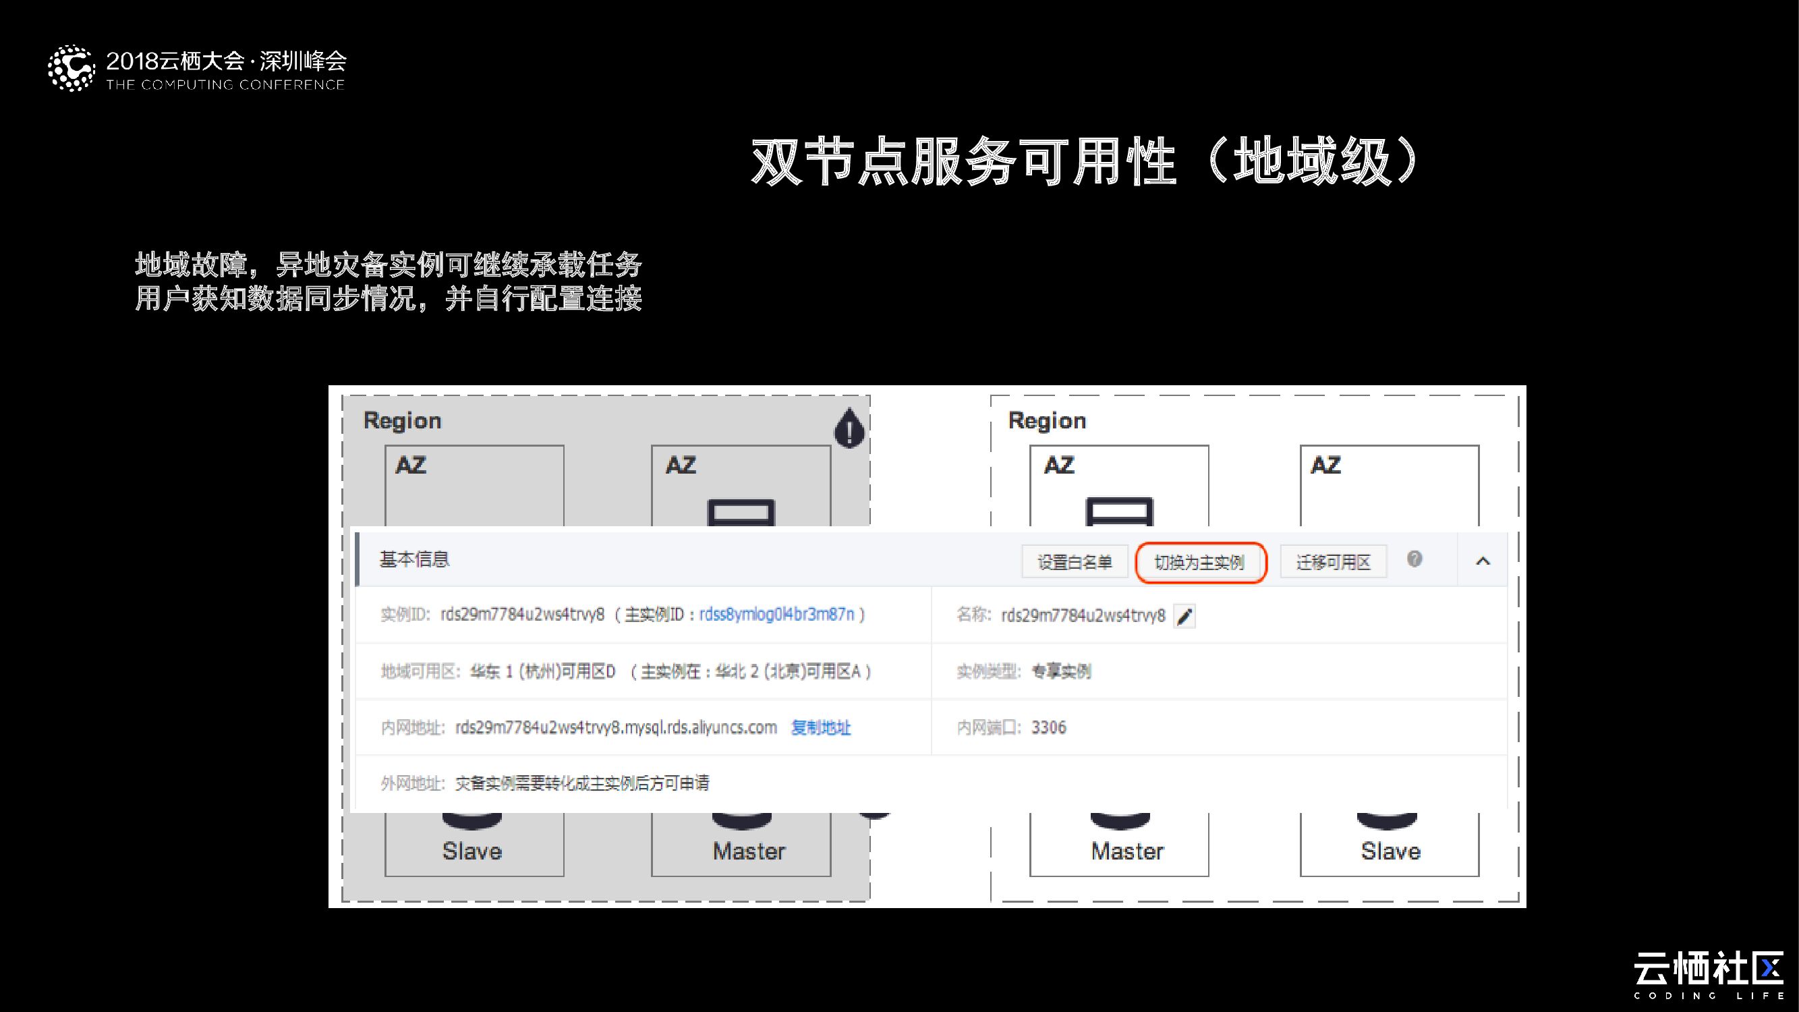Viewport: 1799px width, 1012px height.
Task: Click the warning drop icon in the left Region
Action: (x=849, y=428)
